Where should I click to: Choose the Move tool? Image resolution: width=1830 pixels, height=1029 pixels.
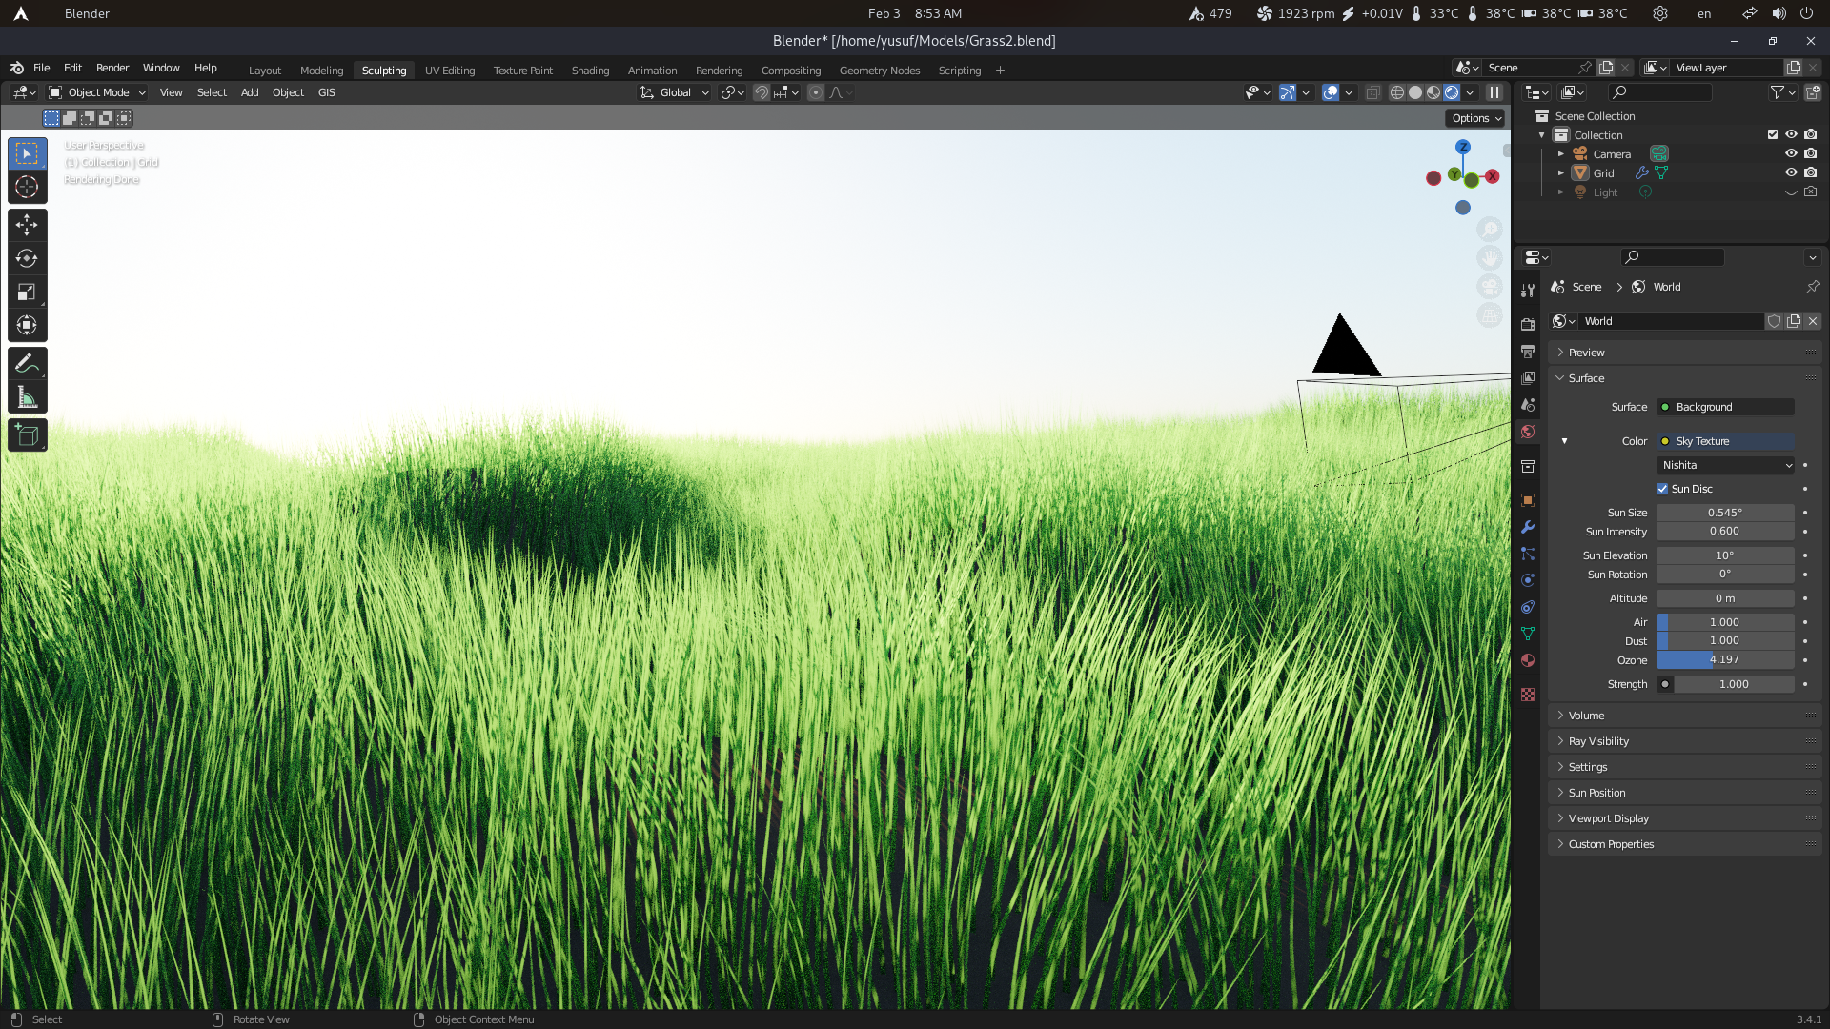point(27,225)
